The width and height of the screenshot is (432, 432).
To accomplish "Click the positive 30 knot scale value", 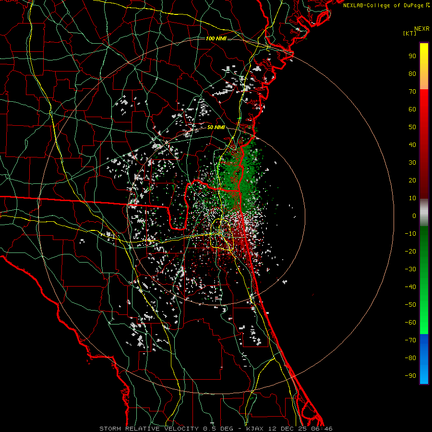I will [412, 163].
